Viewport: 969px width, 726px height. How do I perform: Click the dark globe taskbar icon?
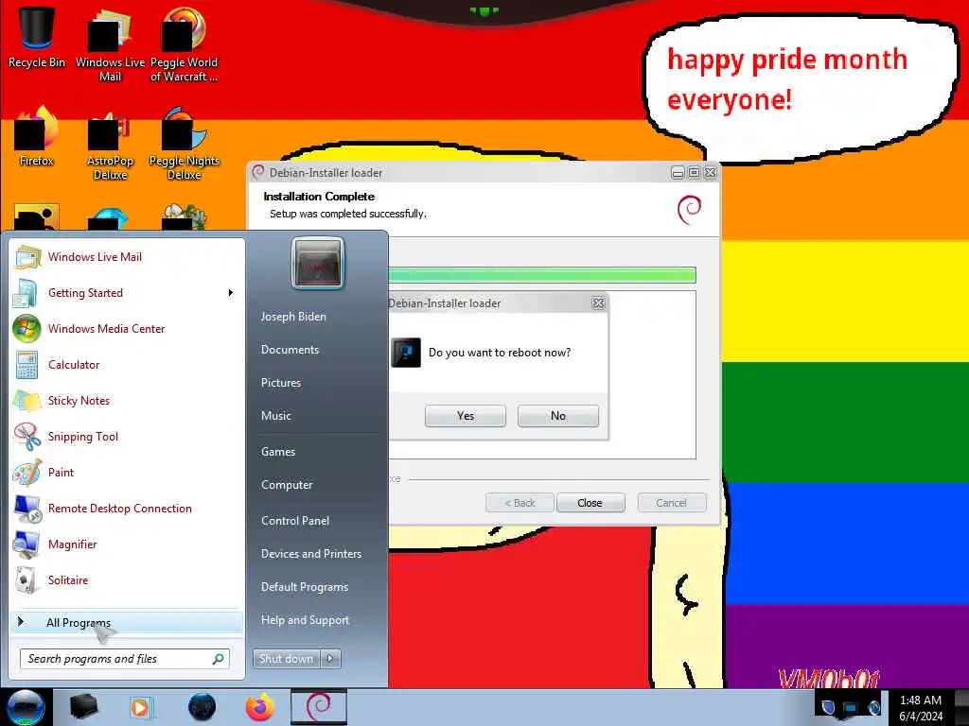tap(202, 707)
